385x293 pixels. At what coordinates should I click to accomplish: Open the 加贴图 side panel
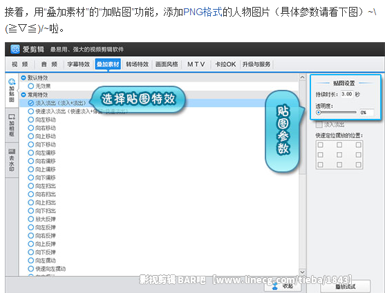(12, 90)
